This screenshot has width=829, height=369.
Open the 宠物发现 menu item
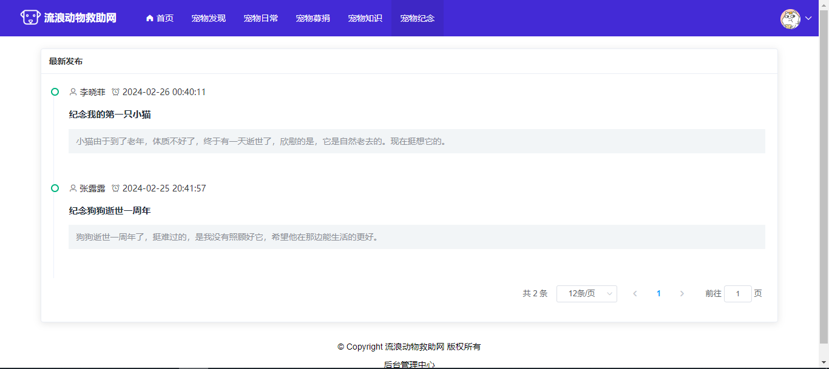[x=208, y=18]
